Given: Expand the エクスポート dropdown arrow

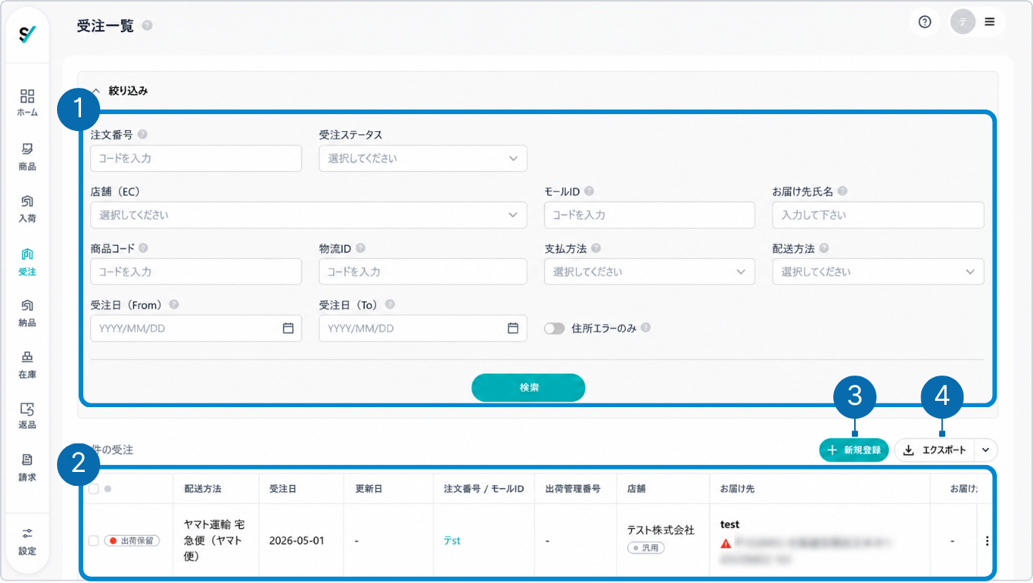Looking at the screenshot, I should [x=986, y=450].
